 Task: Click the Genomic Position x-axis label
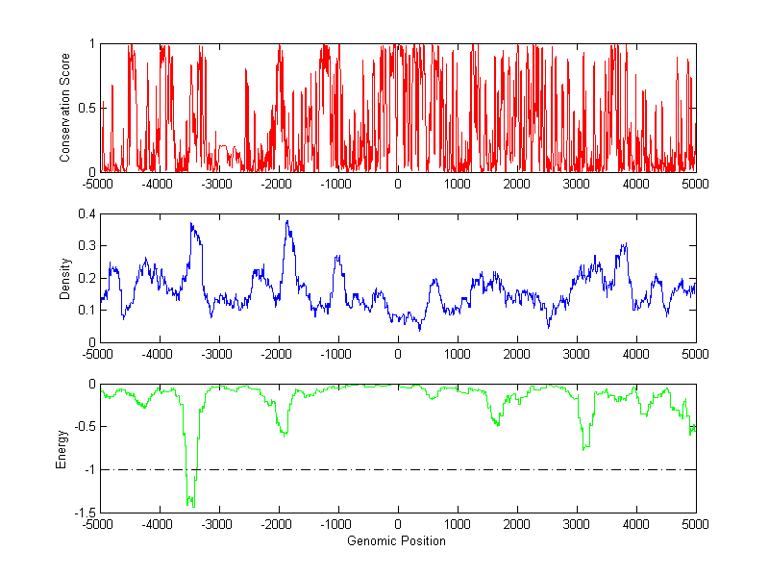click(x=397, y=541)
